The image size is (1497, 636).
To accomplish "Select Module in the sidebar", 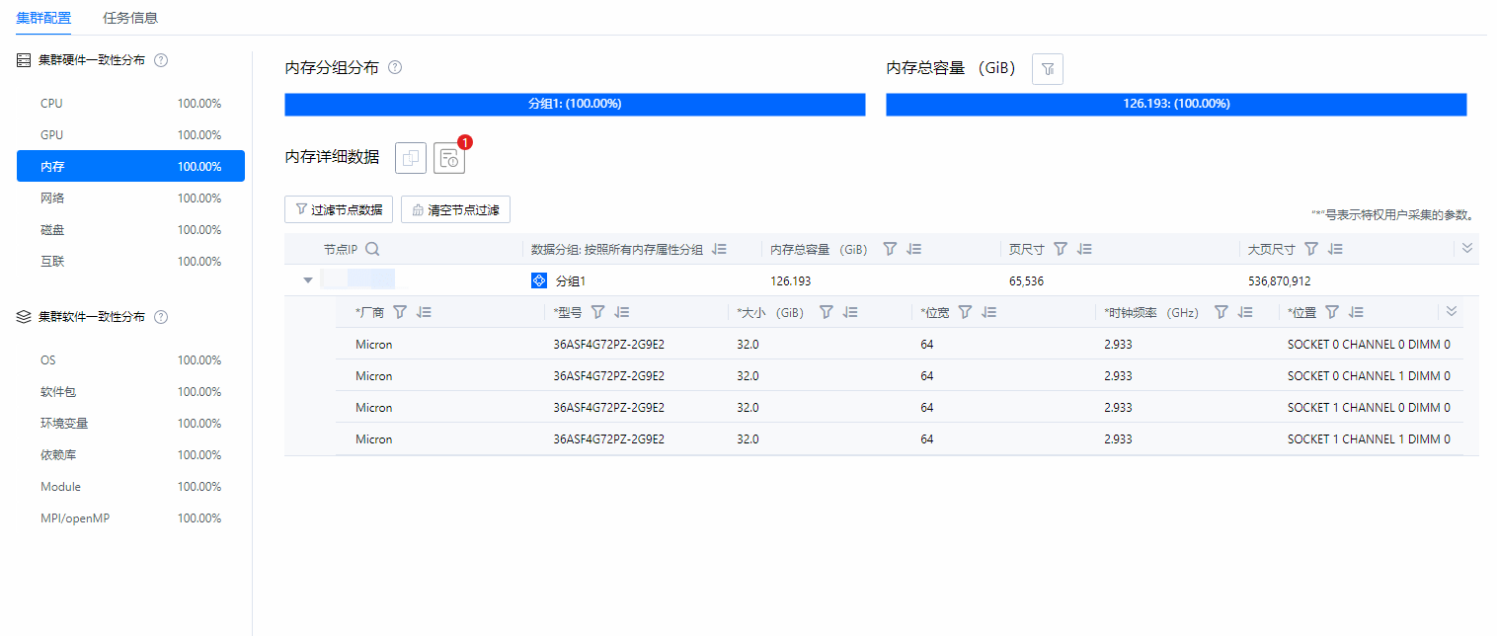I will 130,487.
